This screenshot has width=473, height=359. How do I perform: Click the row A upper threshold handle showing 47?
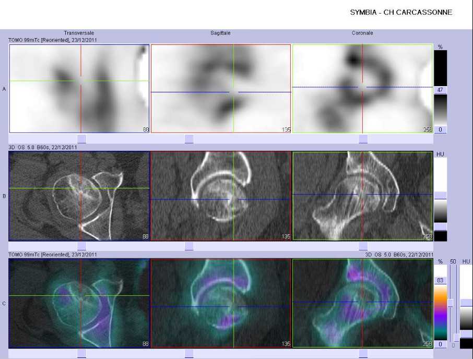tap(441, 90)
